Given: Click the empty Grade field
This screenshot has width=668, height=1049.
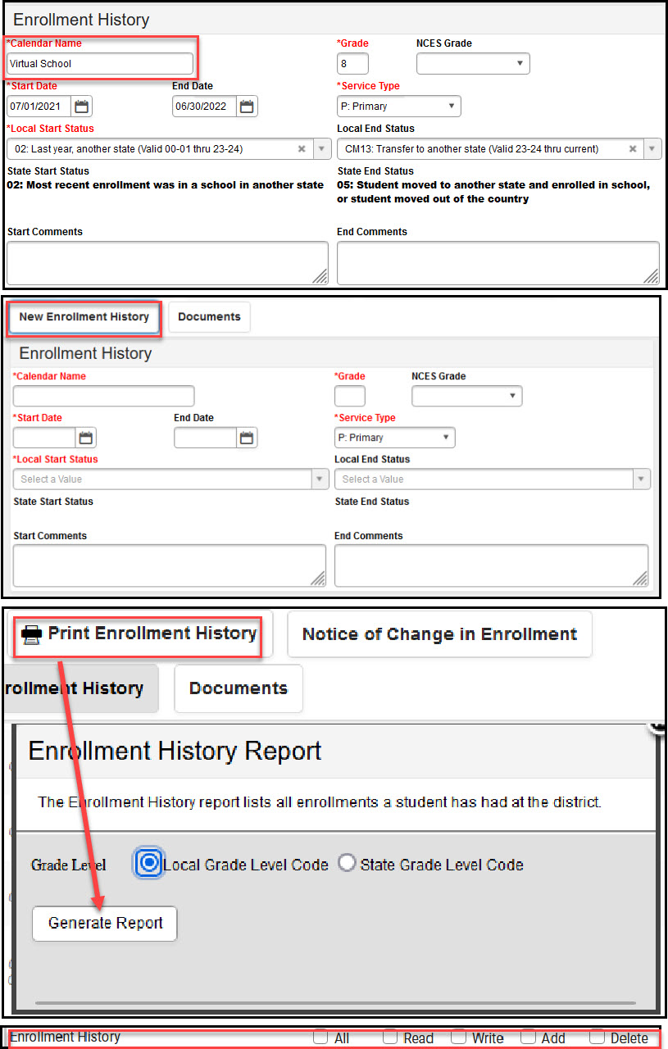Looking at the screenshot, I should (350, 396).
